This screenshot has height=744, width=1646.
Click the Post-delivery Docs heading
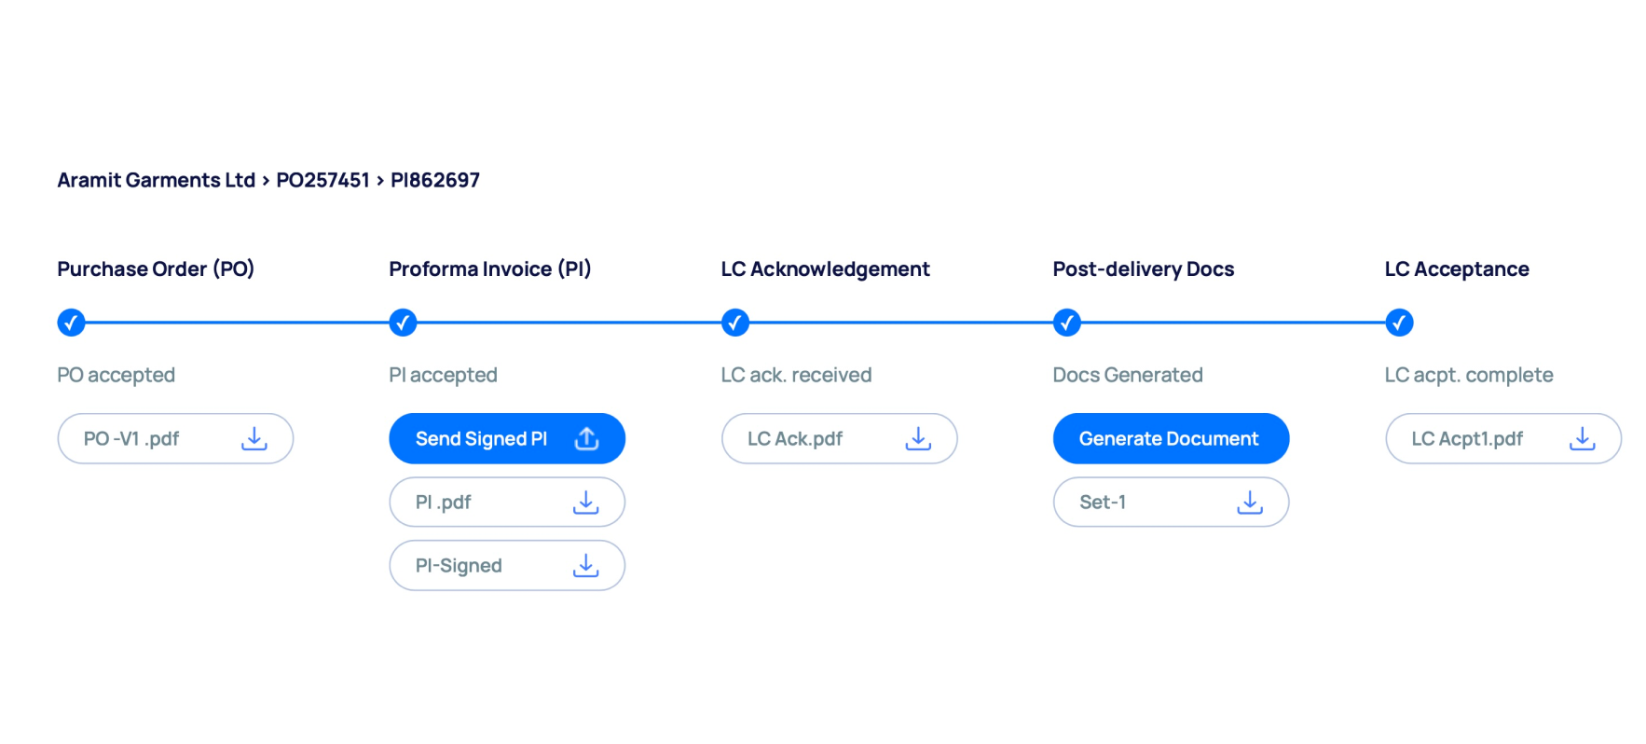(x=1143, y=269)
